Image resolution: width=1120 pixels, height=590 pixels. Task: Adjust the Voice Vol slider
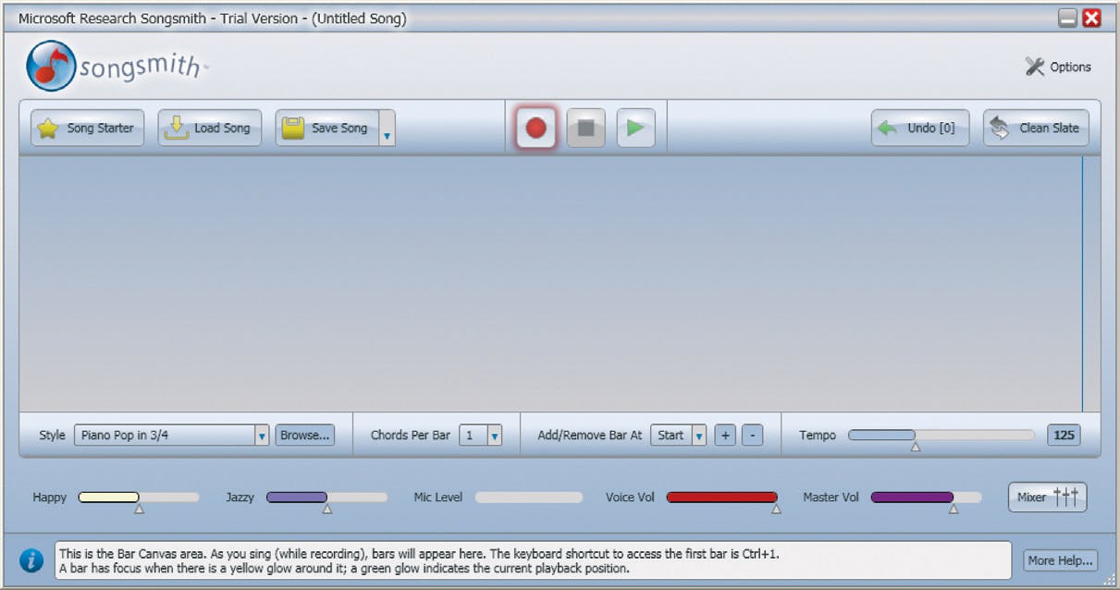click(x=721, y=498)
